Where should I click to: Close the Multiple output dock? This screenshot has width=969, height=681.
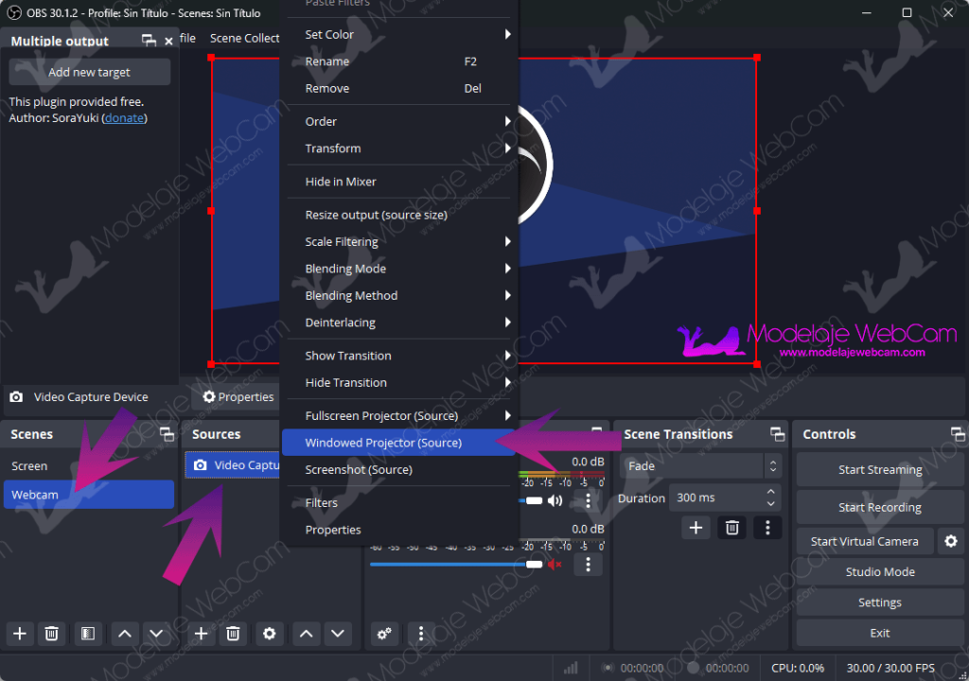(168, 42)
